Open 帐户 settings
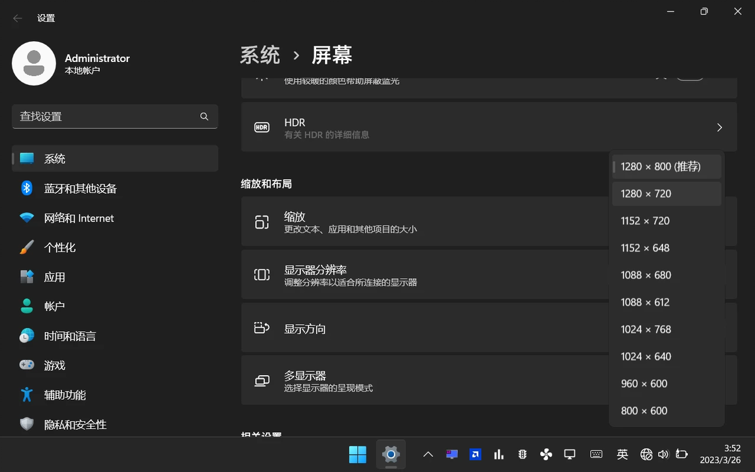Viewport: 755px width, 472px height. coord(115,306)
